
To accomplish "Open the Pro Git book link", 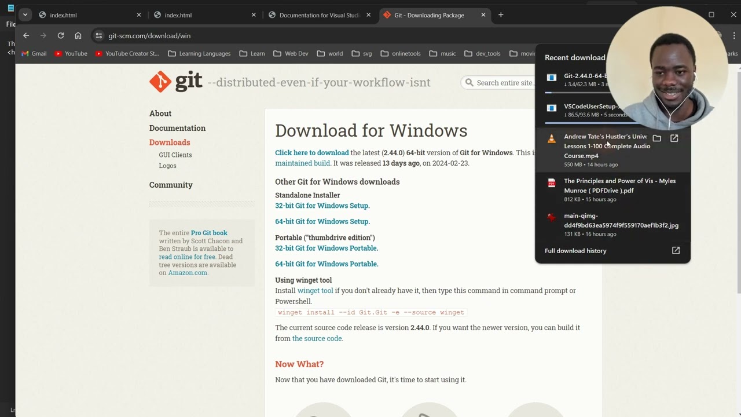I will click(x=209, y=233).
